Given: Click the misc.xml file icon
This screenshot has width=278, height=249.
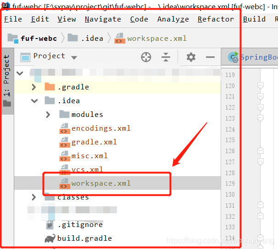Looking at the screenshot, I should [x=64, y=156].
